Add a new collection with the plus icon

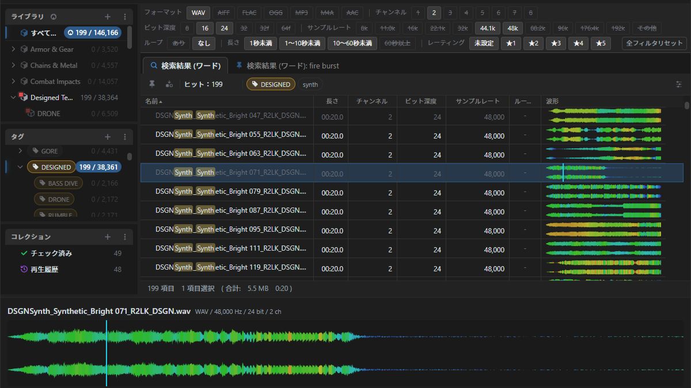108,237
